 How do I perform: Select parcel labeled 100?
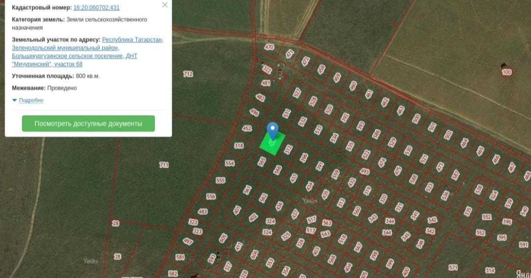(506, 72)
